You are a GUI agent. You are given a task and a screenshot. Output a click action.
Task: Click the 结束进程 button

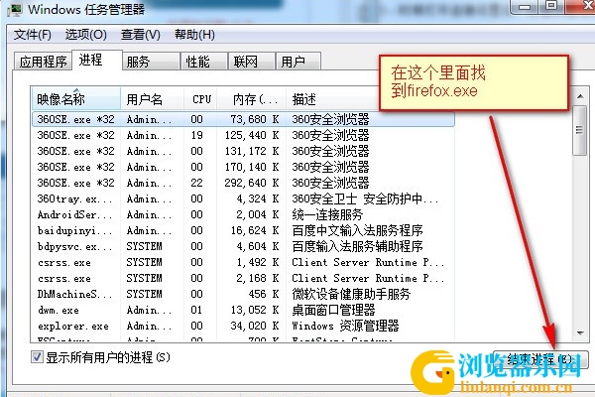click(540, 359)
